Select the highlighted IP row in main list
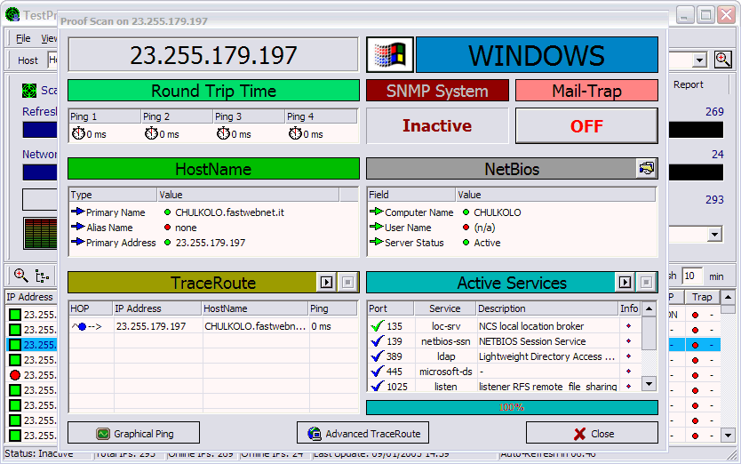 [x=31, y=345]
